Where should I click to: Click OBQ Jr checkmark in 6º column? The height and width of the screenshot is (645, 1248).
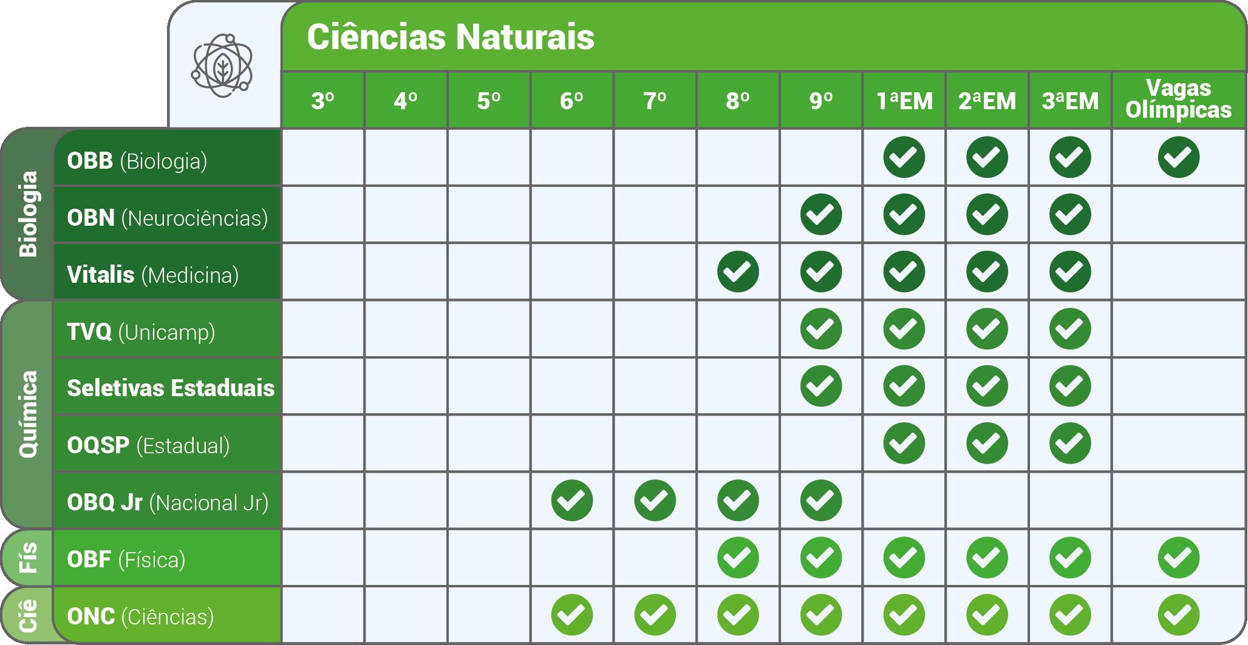pyautogui.click(x=572, y=501)
